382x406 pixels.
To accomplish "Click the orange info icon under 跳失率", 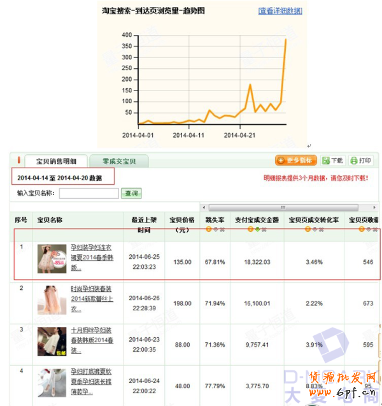I will (208, 229).
